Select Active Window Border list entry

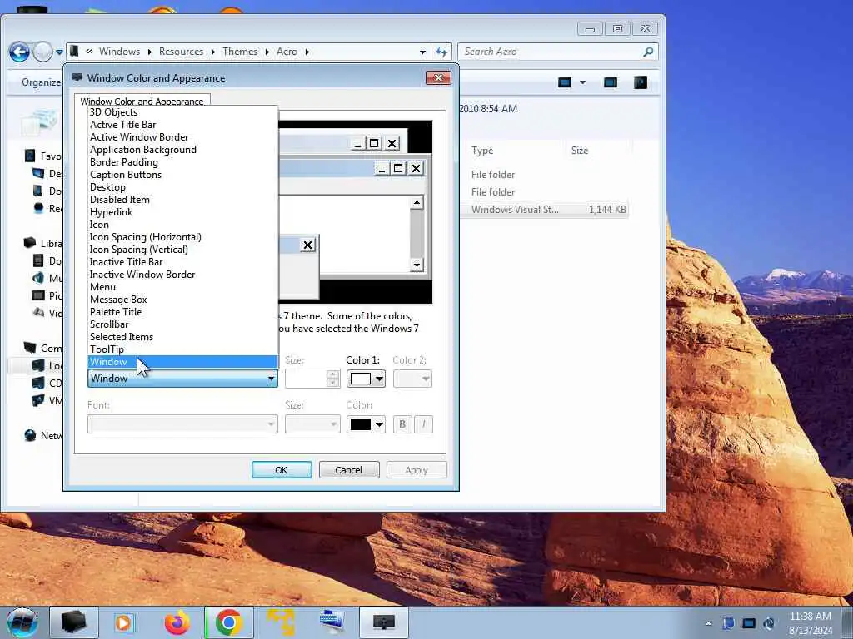point(182,137)
